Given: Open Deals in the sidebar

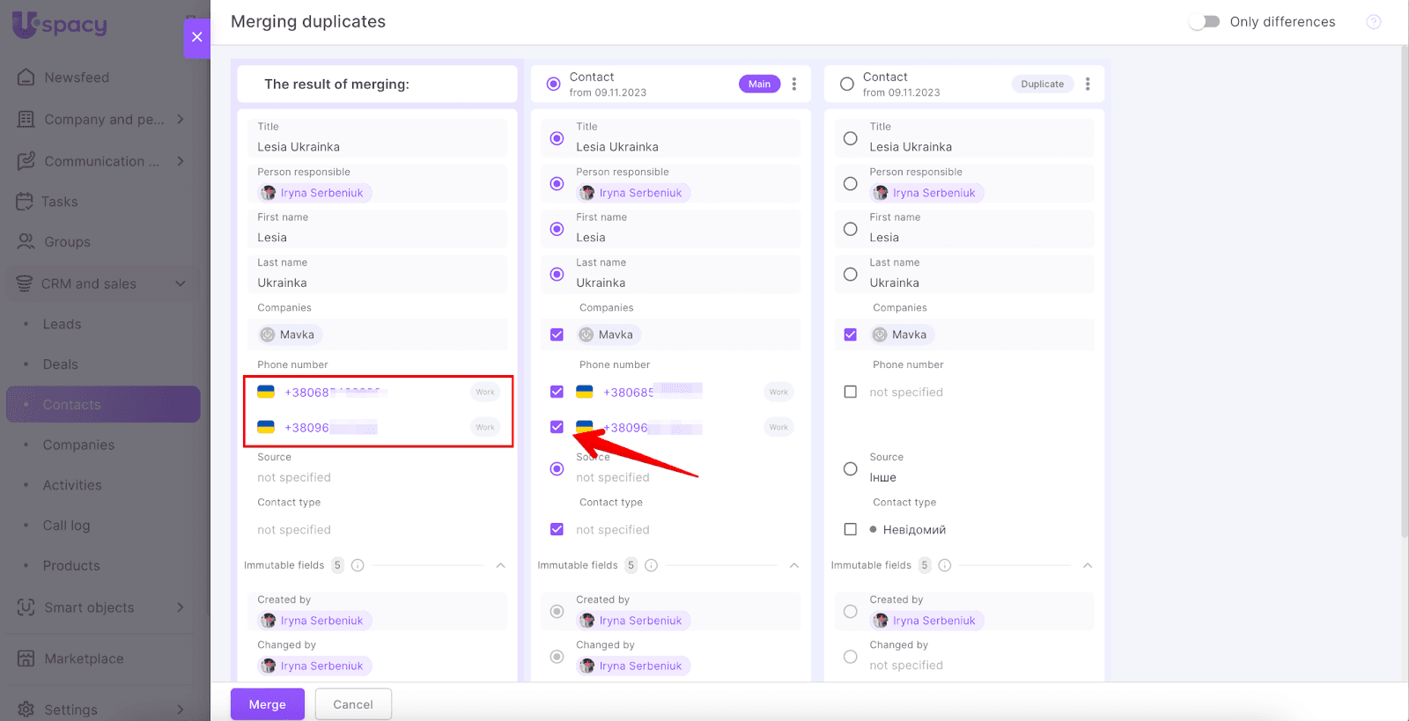Looking at the screenshot, I should tap(60, 364).
